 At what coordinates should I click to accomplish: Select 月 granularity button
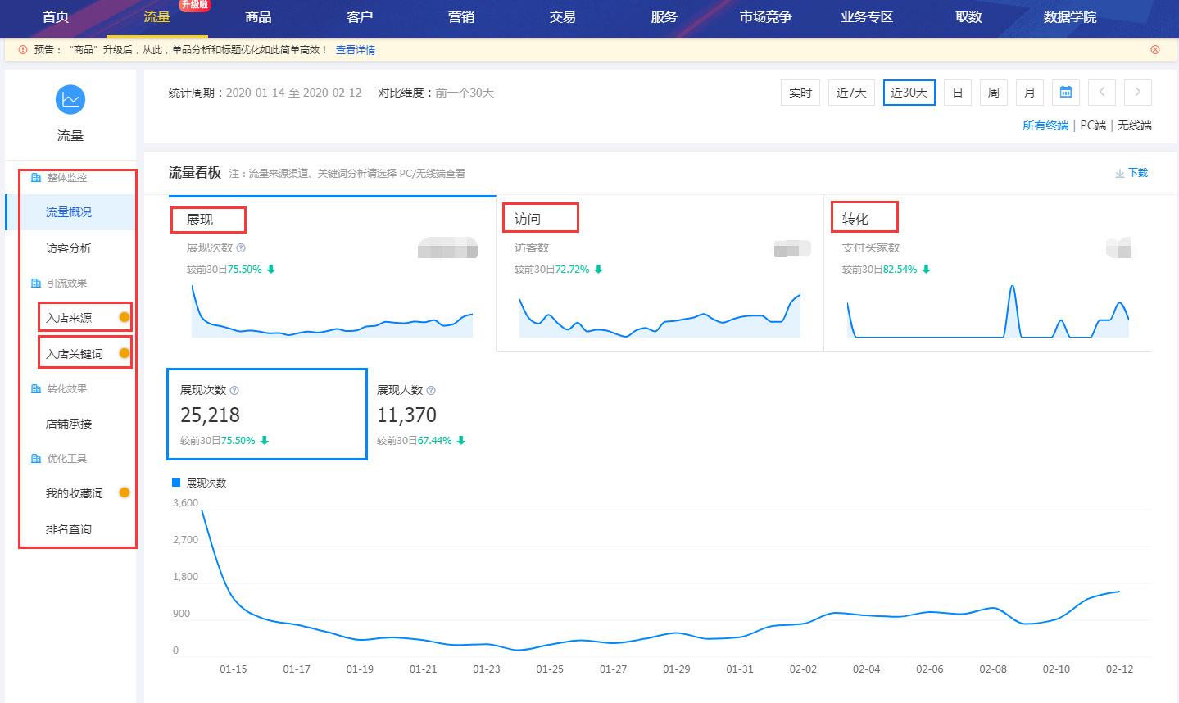[x=1030, y=93]
